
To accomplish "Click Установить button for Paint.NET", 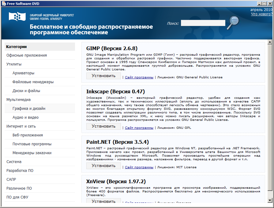I will (x=103, y=166).
